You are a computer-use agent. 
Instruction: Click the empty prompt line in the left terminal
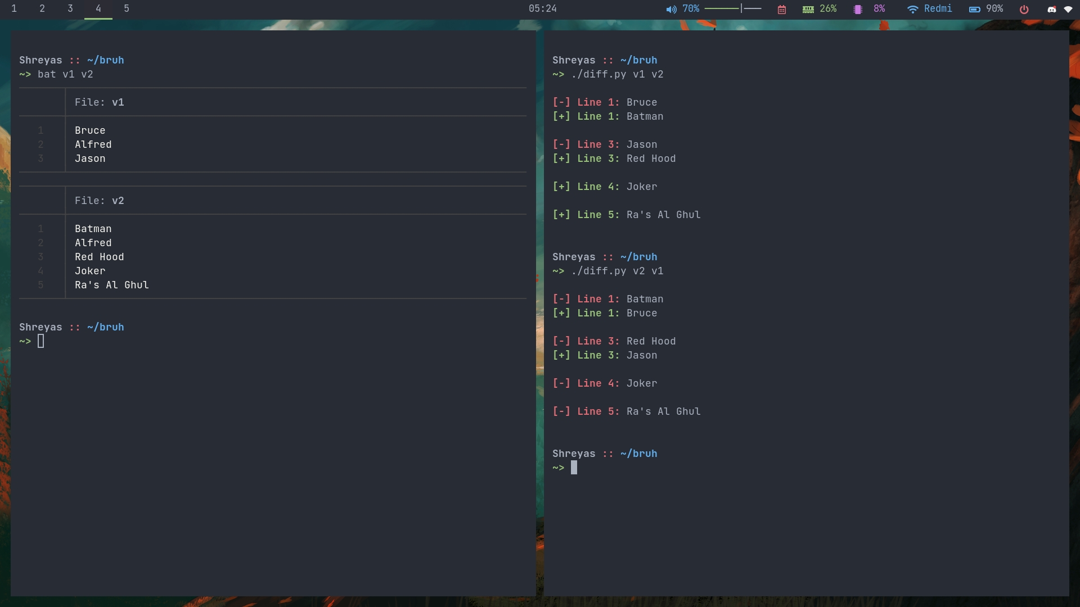pos(39,341)
